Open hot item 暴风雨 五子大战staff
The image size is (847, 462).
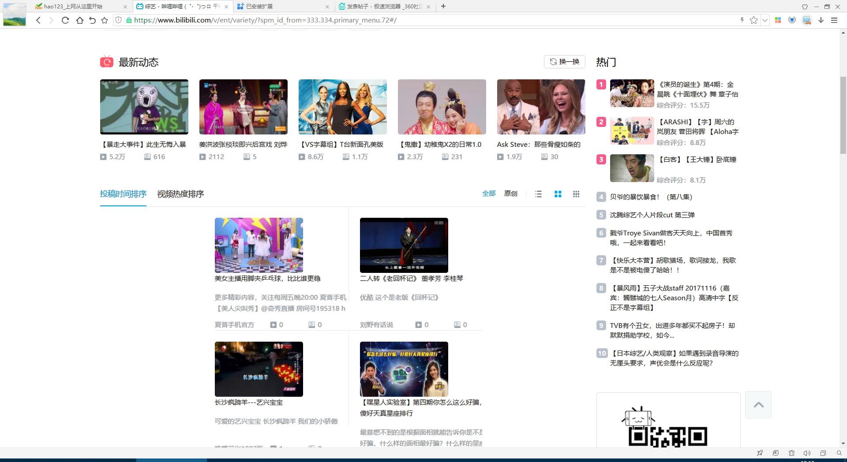pos(674,298)
